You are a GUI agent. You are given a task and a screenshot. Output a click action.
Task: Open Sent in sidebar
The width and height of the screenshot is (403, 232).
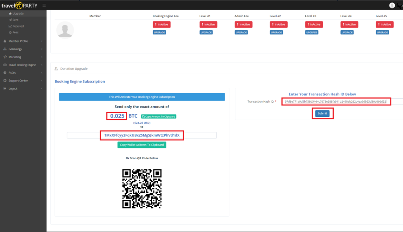click(15, 20)
